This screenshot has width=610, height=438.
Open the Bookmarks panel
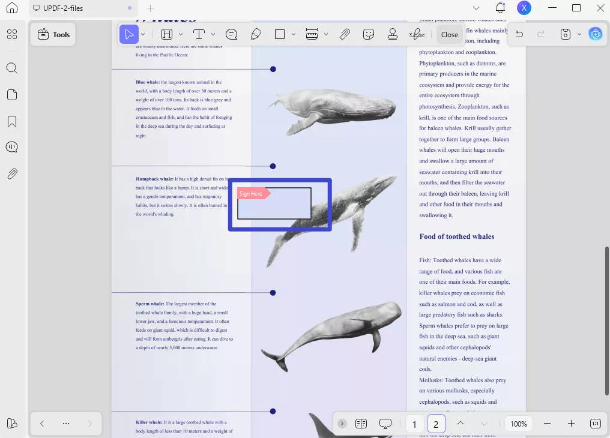12,121
